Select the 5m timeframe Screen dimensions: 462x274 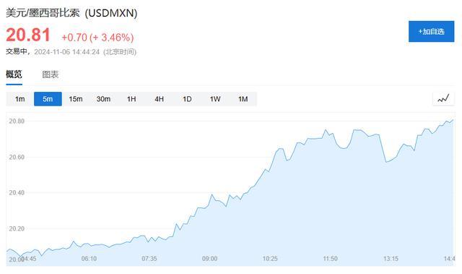click(48, 99)
